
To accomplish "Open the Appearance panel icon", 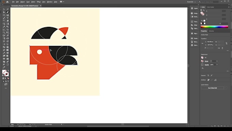I will (x=192, y=34).
